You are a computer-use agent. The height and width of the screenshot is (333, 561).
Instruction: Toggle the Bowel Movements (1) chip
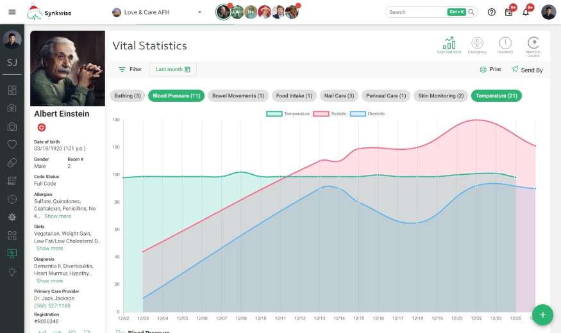point(238,96)
